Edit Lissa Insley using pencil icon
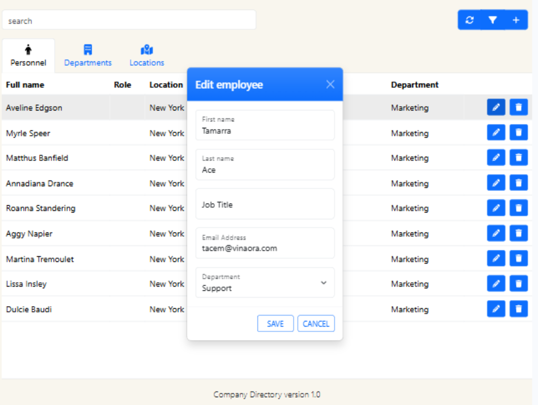The image size is (538, 405). pos(496,283)
